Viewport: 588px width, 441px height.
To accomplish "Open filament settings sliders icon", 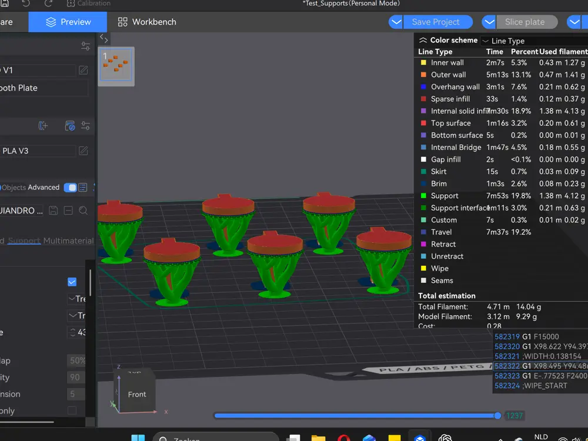I will coord(85,126).
